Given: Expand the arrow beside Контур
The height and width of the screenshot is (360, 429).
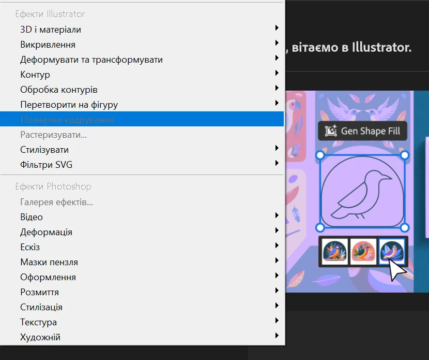Looking at the screenshot, I should (x=277, y=73).
